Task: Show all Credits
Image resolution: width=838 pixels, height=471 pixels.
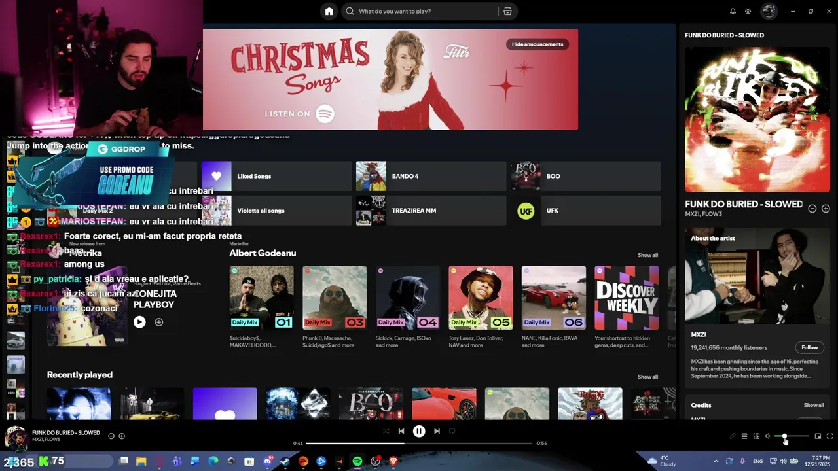Action: [x=814, y=405]
